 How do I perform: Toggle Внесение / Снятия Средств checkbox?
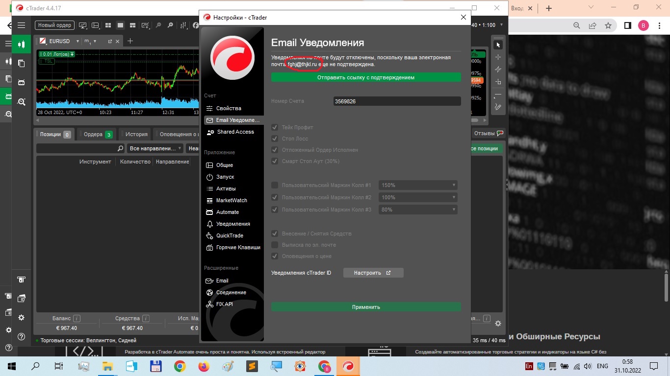[275, 234]
